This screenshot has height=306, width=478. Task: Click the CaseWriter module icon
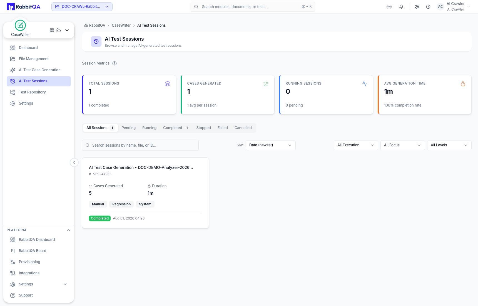point(20,25)
